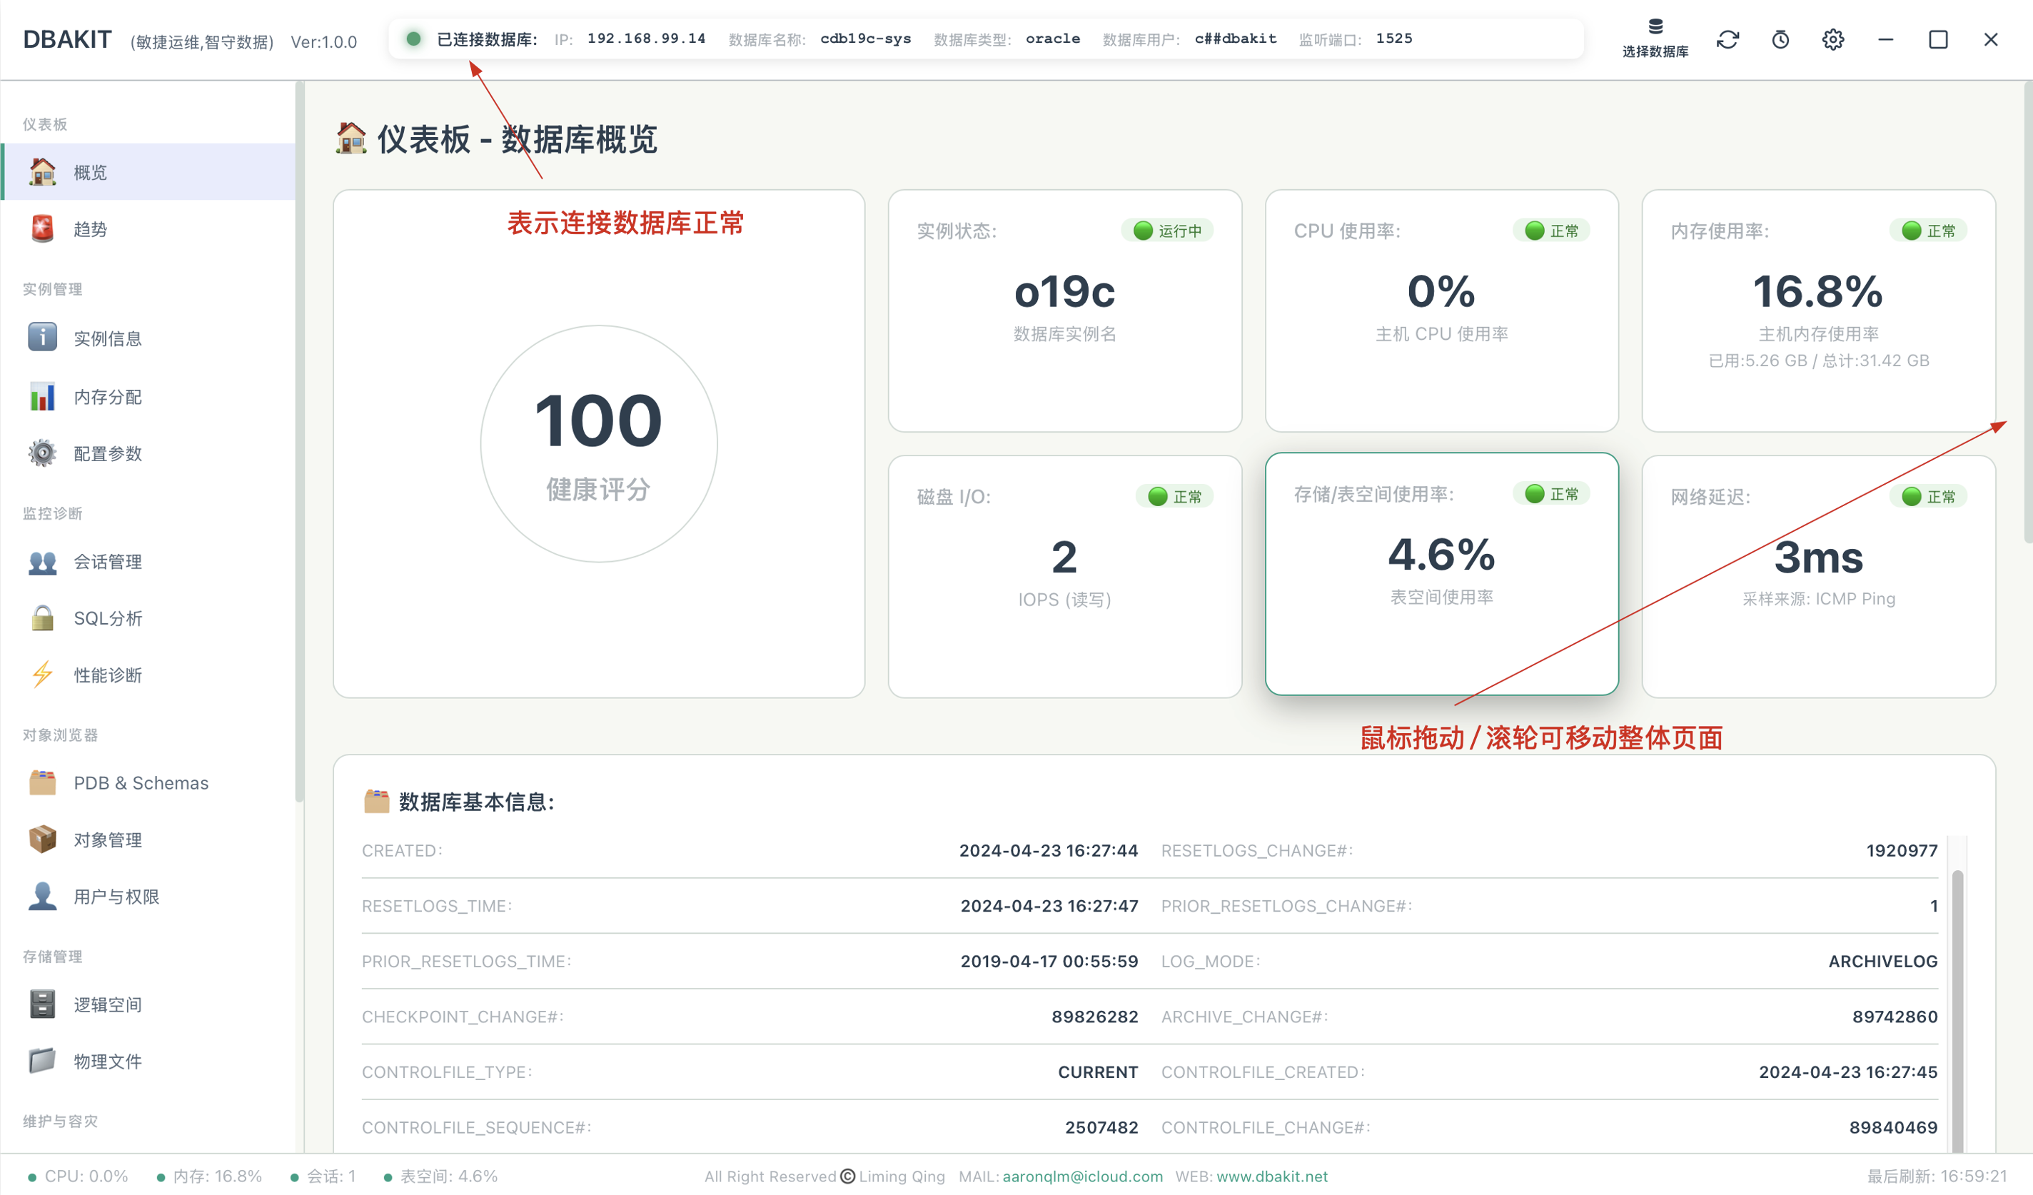Click the 最后刷新: 16:59:21 status text

(1936, 1176)
